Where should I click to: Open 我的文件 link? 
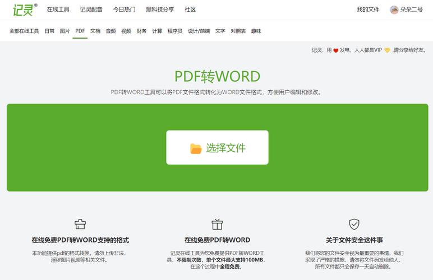click(368, 10)
